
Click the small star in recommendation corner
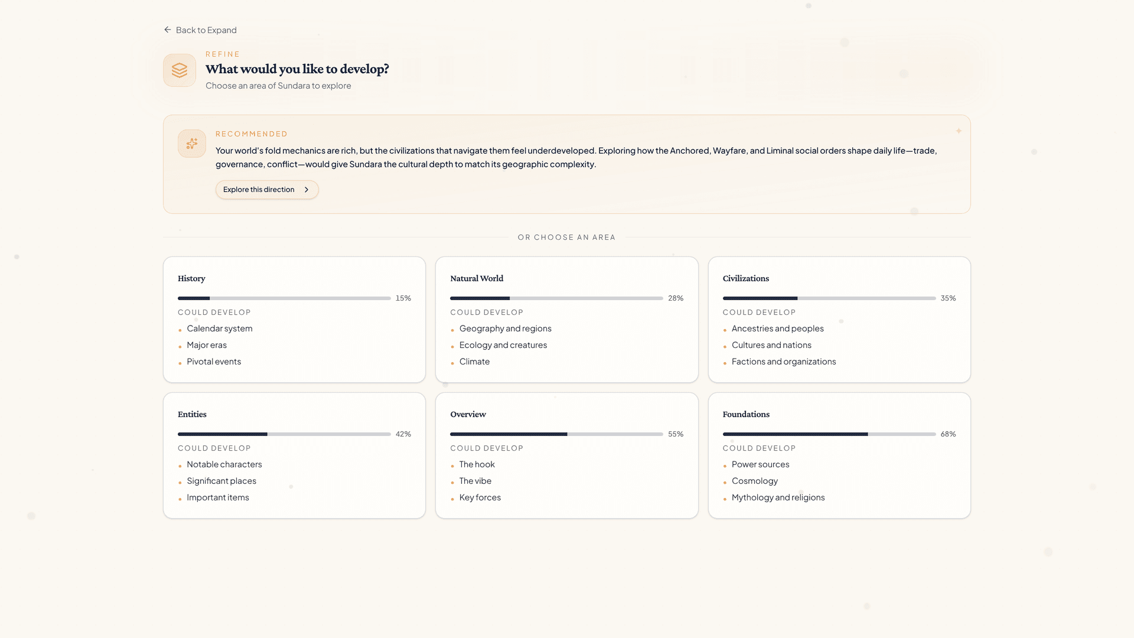[x=959, y=131]
